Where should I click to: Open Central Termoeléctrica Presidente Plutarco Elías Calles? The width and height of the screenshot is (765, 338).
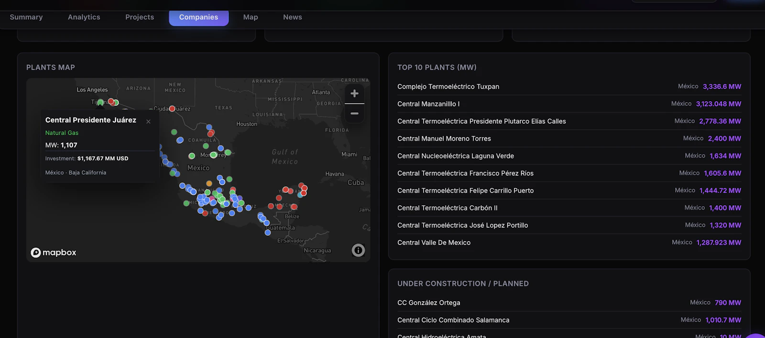(569, 121)
